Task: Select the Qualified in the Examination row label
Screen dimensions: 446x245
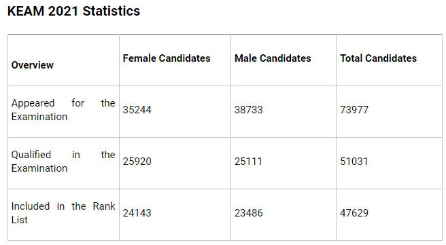Action: point(63,162)
